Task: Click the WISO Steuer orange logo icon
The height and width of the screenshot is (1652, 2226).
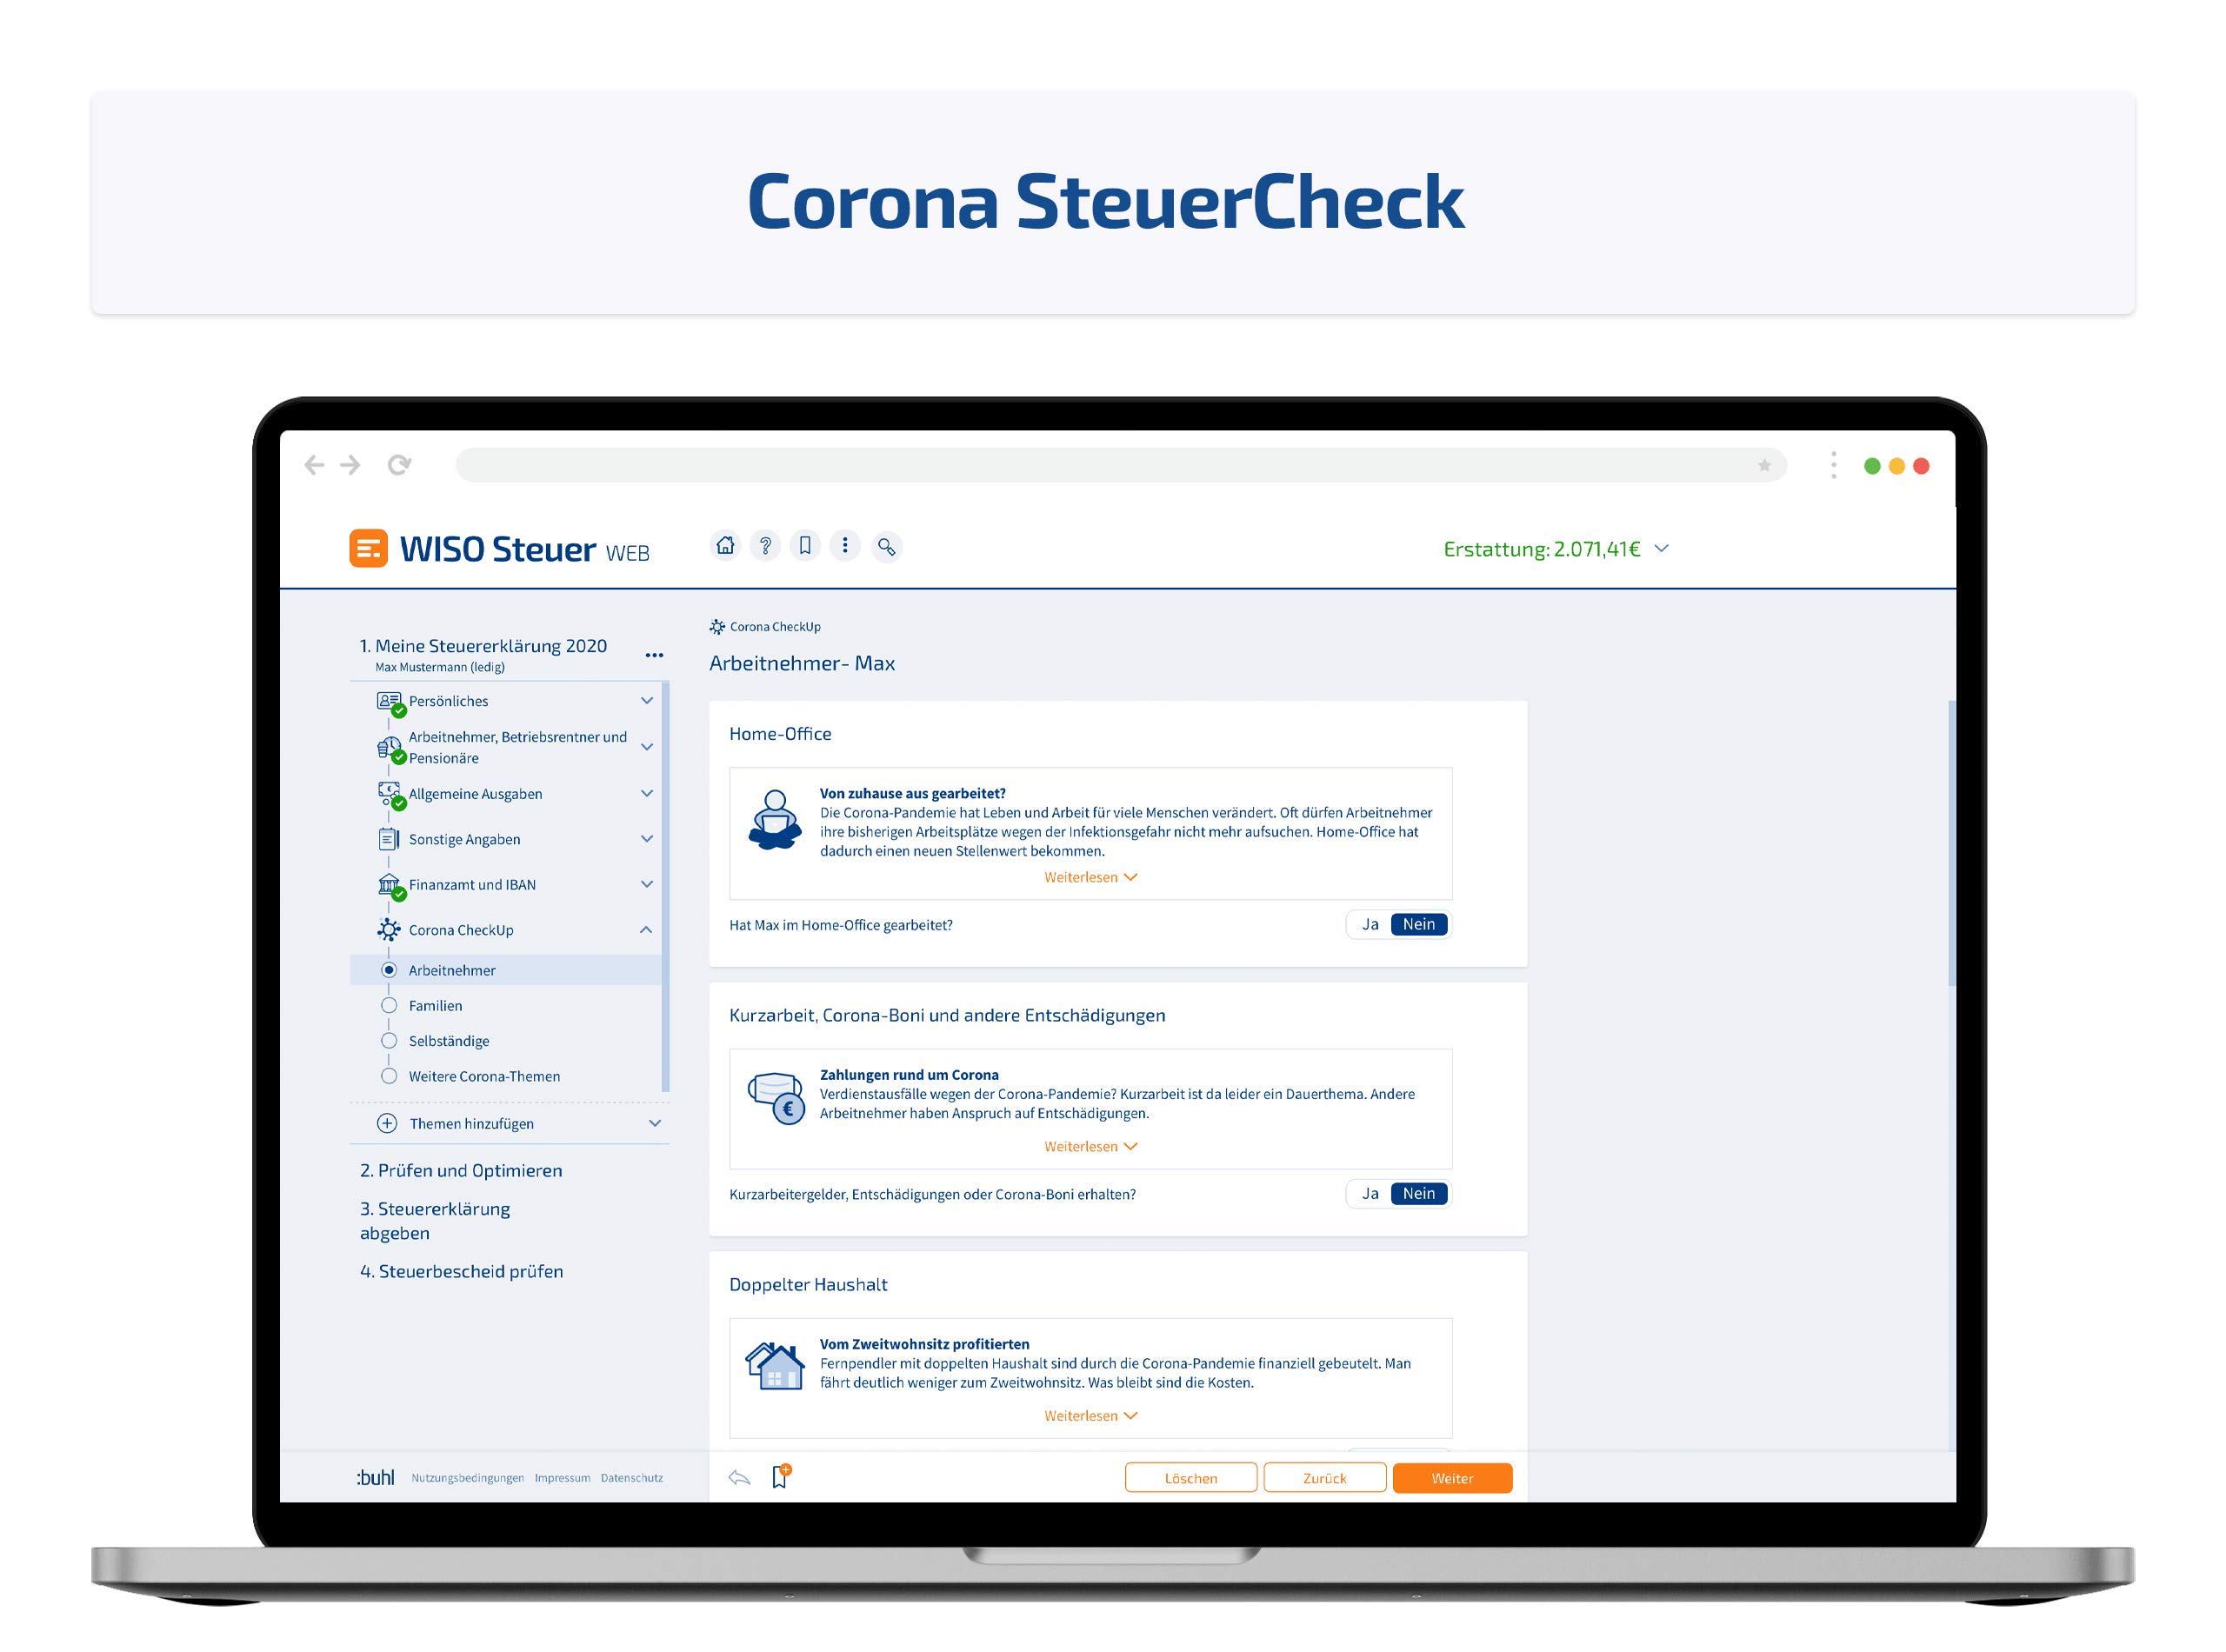Action: [x=368, y=548]
